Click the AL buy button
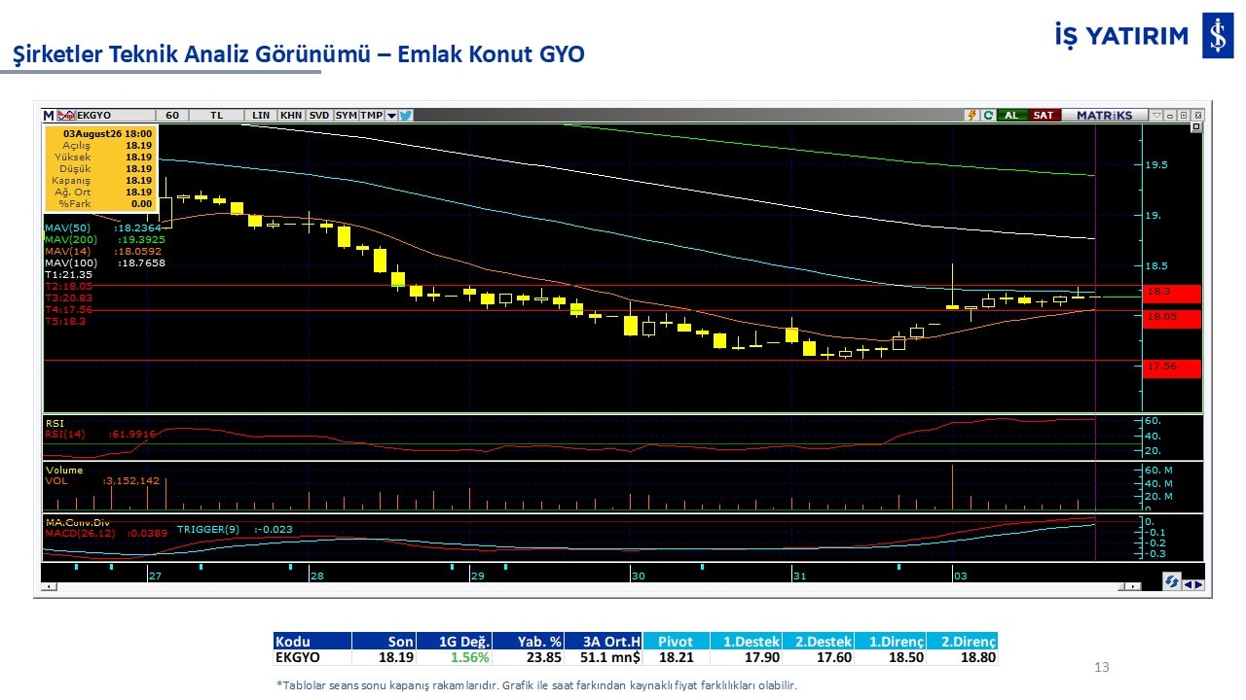The width and height of the screenshot is (1246, 700). click(x=1011, y=115)
